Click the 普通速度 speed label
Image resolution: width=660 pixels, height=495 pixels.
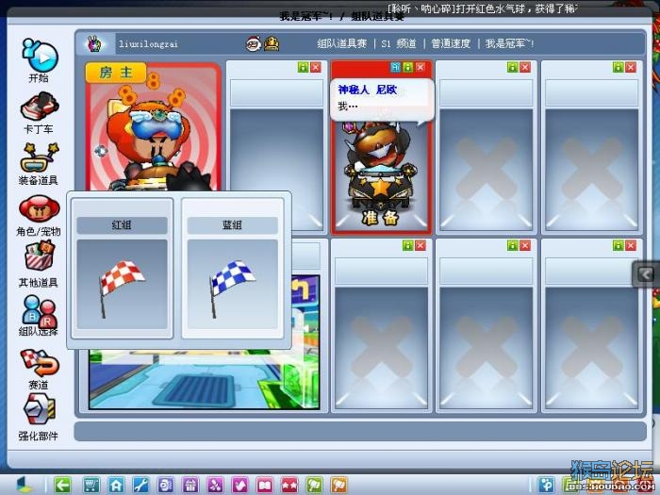coord(451,43)
